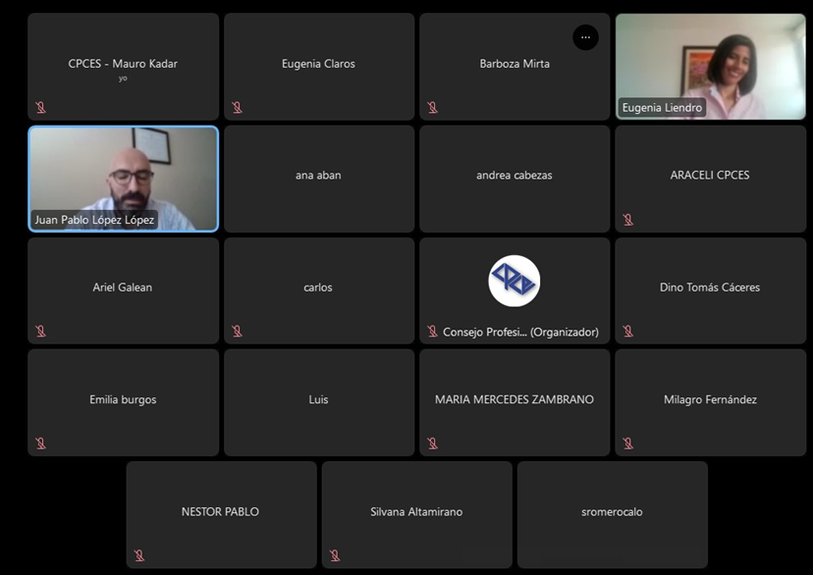Image resolution: width=813 pixels, height=575 pixels.
Task: Click muted mic icon beside Consejo Profesi... (Organizador)
Action: 432,331
